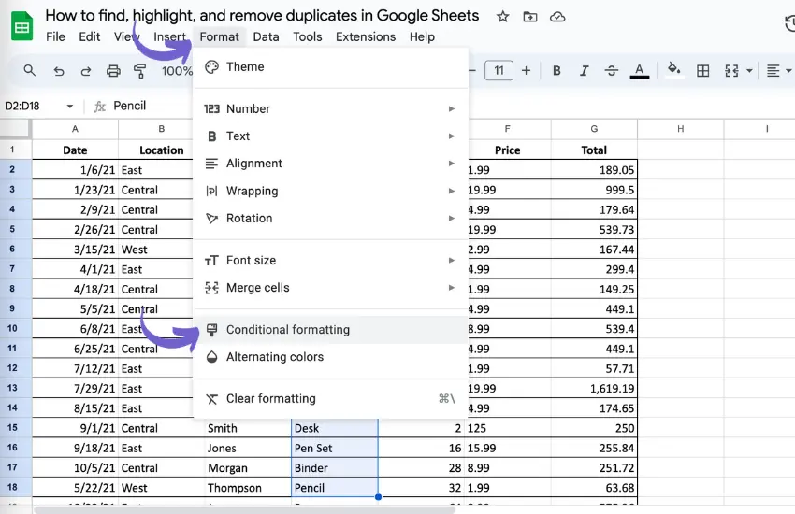This screenshot has width=795, height=514.
Task: Toggle italic formatting
Action: pyautogui.click(x=584, y=70)
